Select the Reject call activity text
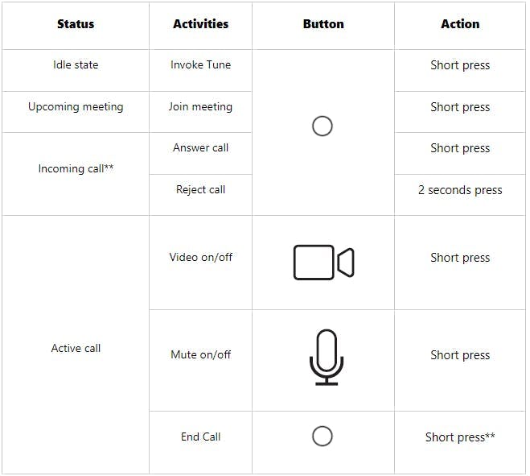Screen dimensions: 530x476 (x=200, y=190)
